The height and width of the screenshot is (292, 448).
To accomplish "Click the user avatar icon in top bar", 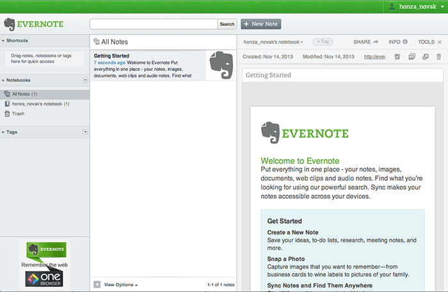I will (392, 6).
